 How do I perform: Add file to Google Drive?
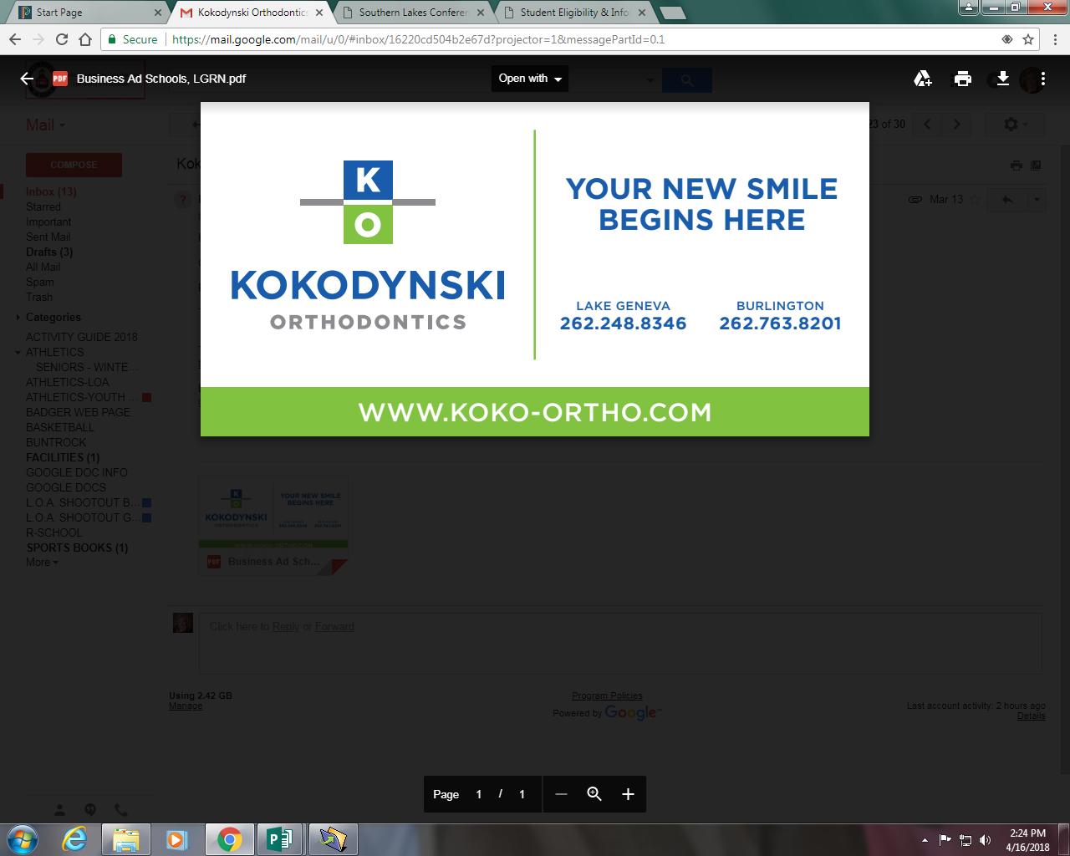(923, 79)
